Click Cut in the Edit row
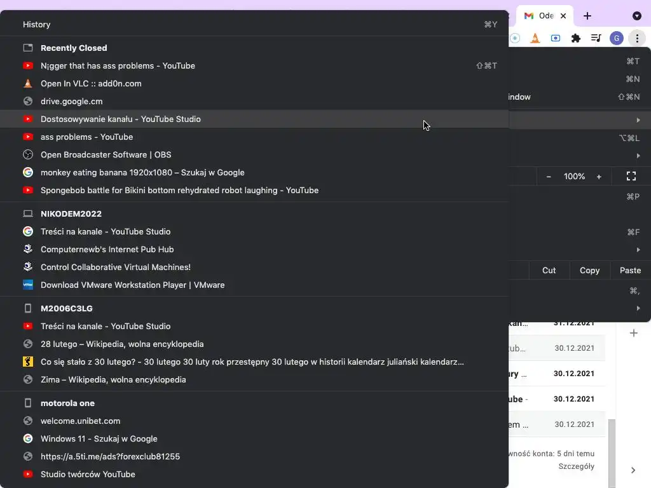The width and height of the screenshot is (651, 488). pyautogui.click(x=549, y=271)
